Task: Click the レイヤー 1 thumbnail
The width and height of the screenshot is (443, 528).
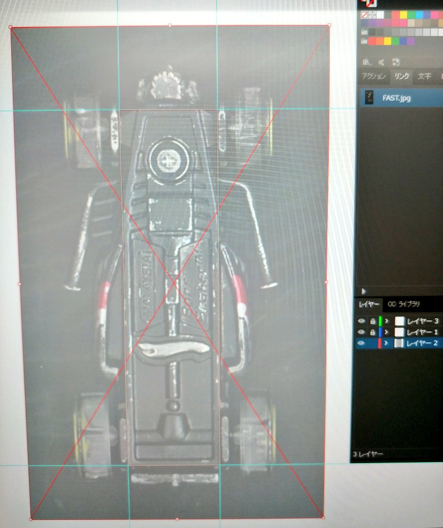Action: 399,332
